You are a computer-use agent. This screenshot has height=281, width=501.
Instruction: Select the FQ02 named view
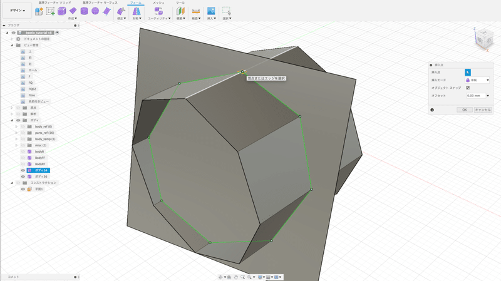point(33,89)
